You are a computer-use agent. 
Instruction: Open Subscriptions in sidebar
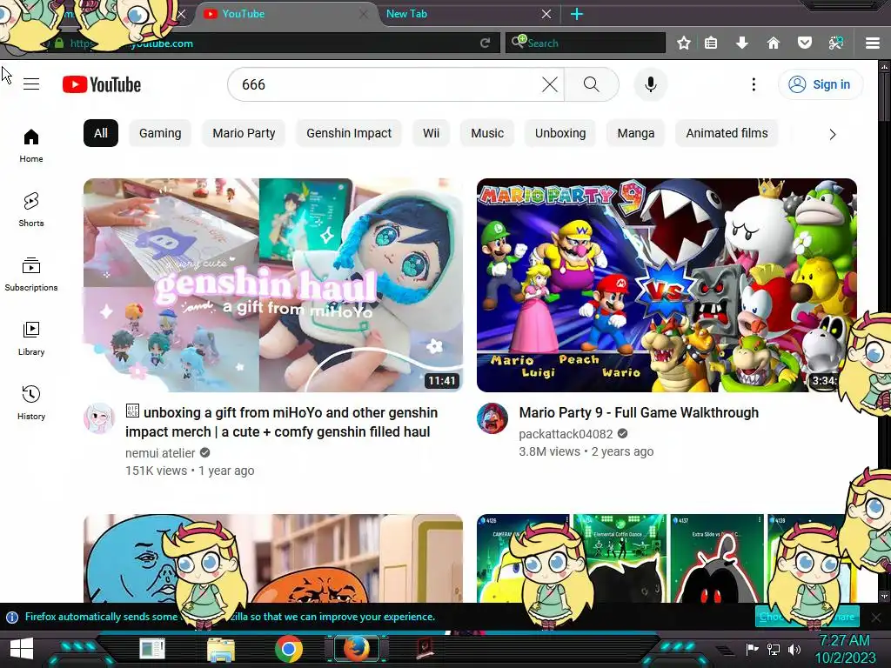[31, 274]
